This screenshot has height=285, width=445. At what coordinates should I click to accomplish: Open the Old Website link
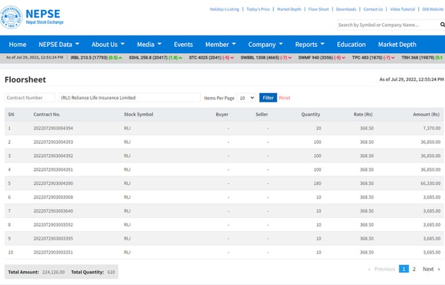click(x=433, y=9)
